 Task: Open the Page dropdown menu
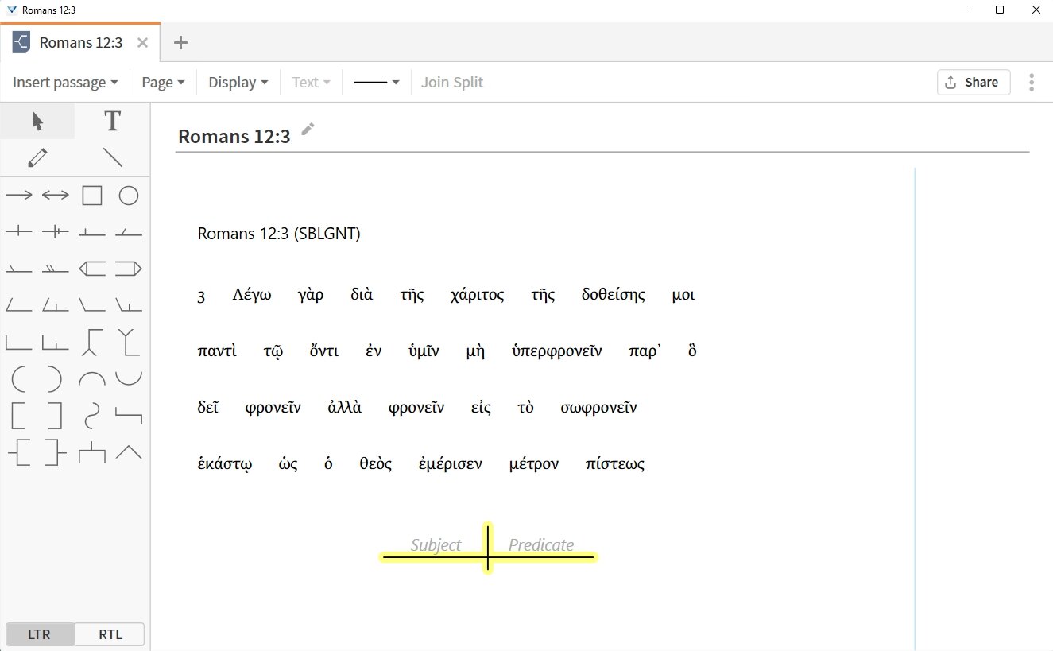click(x=162, y=82)
